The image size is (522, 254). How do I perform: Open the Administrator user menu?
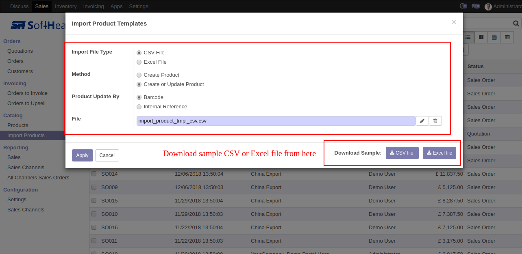tap(503, 6)
